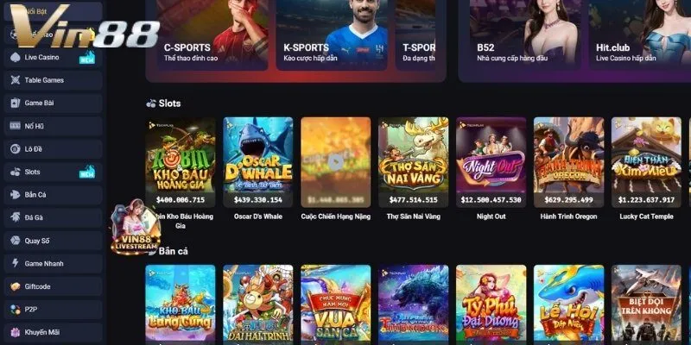Open the Nổ Hũ slot machine icon
Viewport: 691px width, 345px height.
click(15, 126)
